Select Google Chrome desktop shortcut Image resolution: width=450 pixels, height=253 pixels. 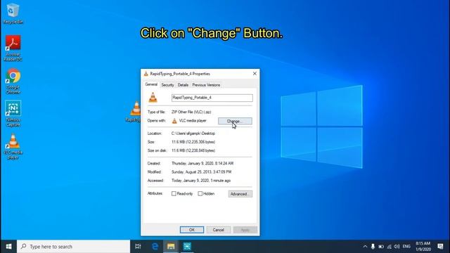pos(13,82)
